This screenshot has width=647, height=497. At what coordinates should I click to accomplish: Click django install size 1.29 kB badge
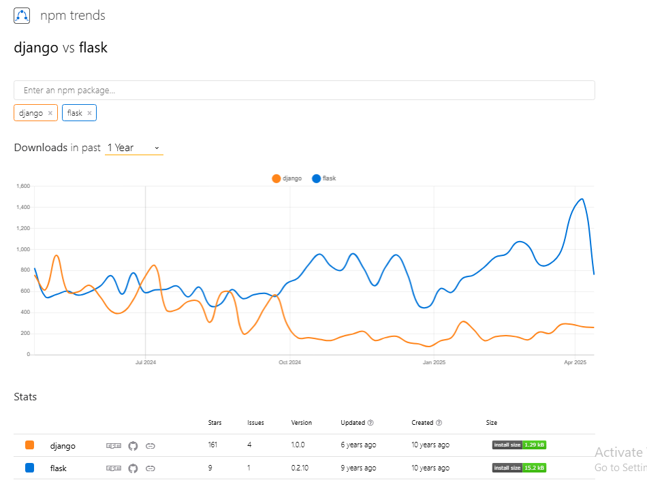tap(519, 445)
